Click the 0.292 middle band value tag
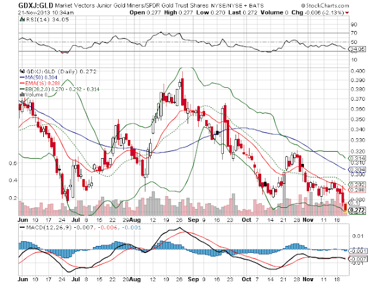Image resolution: width=374 pixels, height=284 pixels. click(357, 184)
